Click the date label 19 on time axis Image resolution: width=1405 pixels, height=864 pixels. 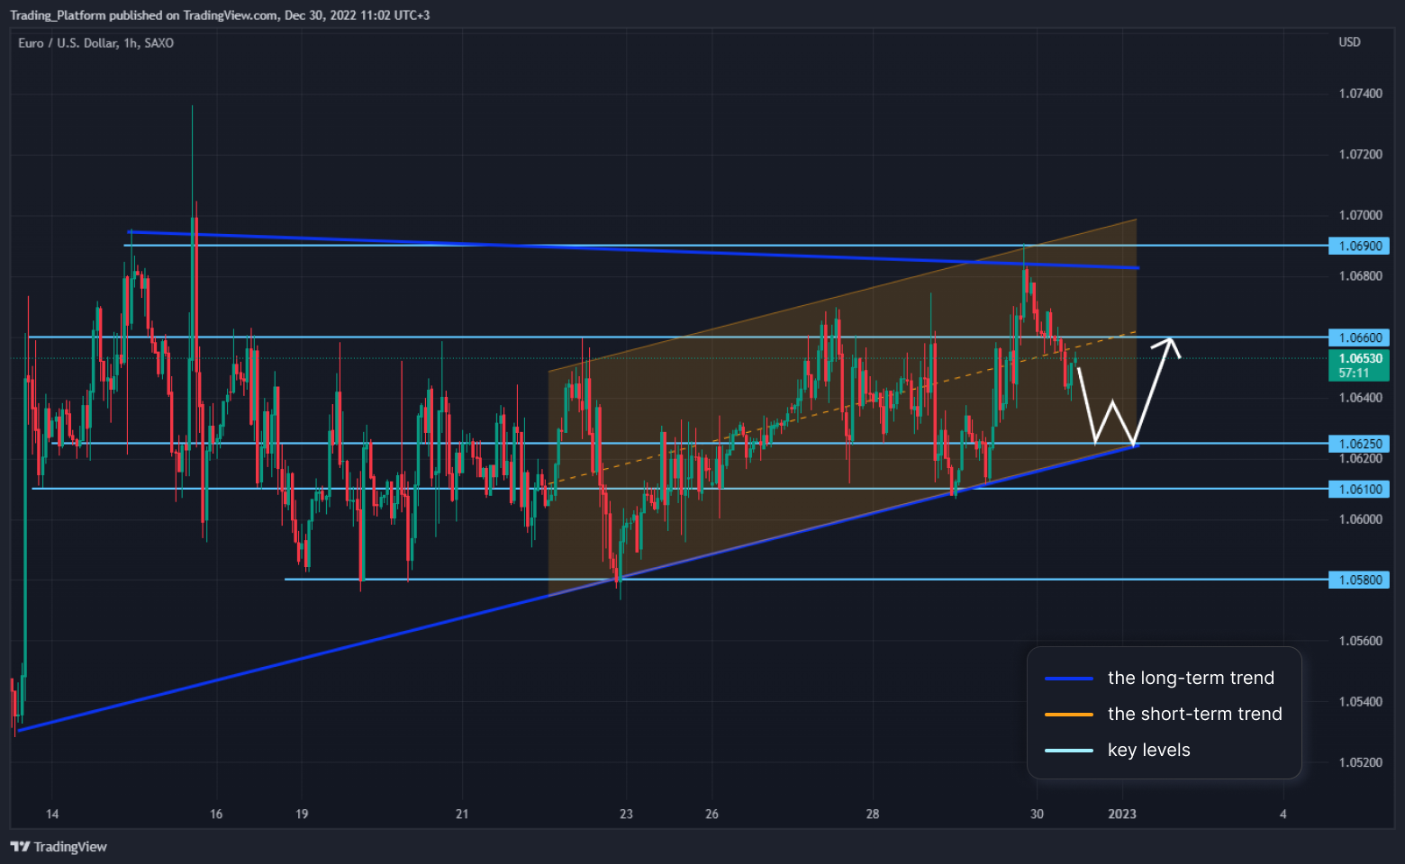coord(302,814)
